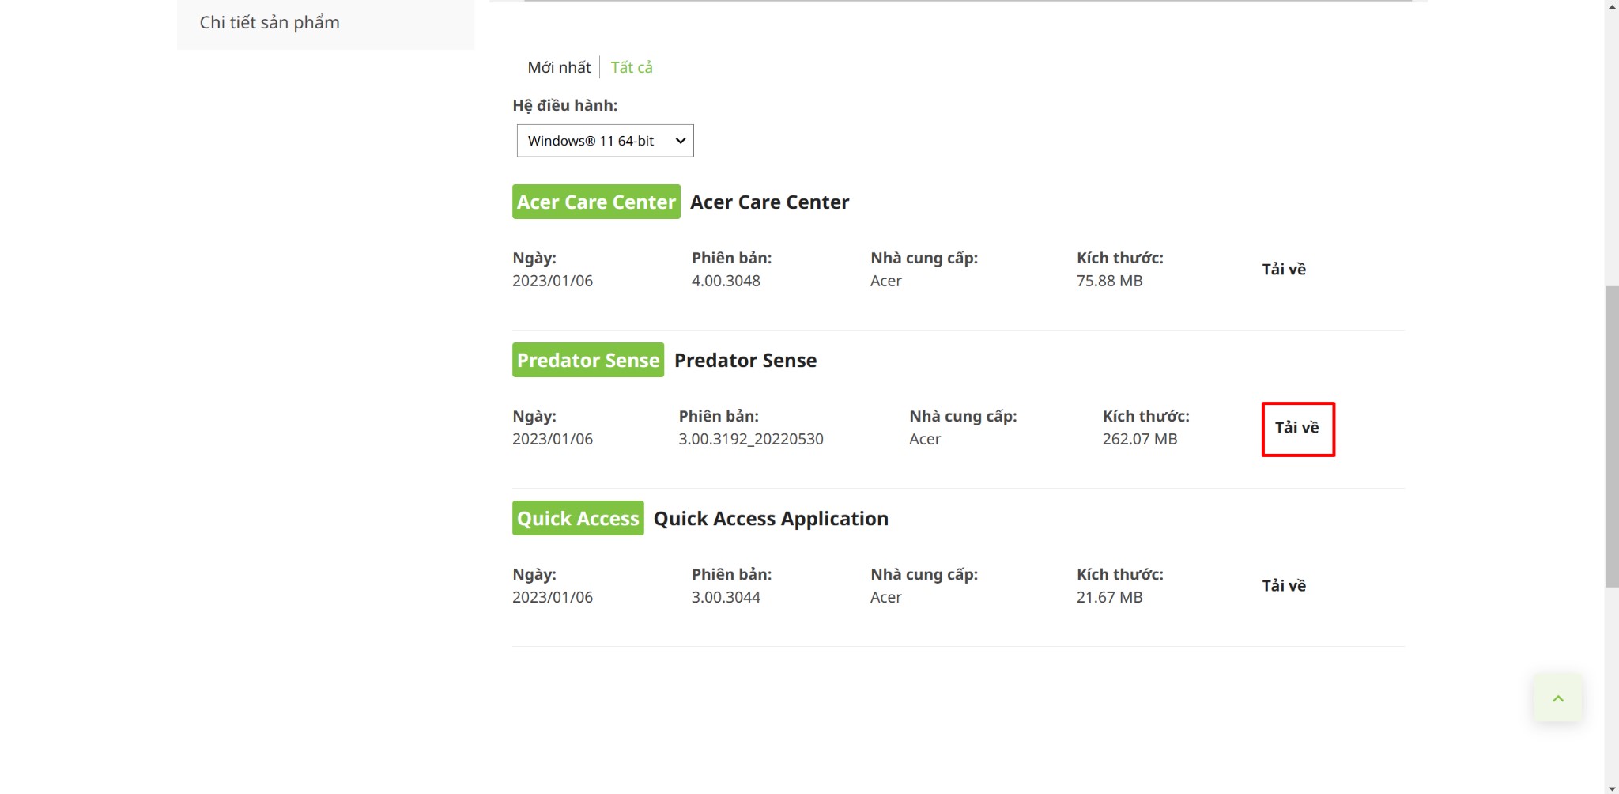Click the Acer Care Center heading text
This screenshot has width=1619, height=794.
pos(769,202)
